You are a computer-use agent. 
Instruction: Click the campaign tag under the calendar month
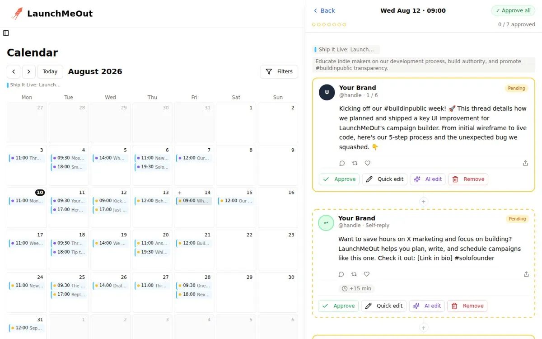34,85
